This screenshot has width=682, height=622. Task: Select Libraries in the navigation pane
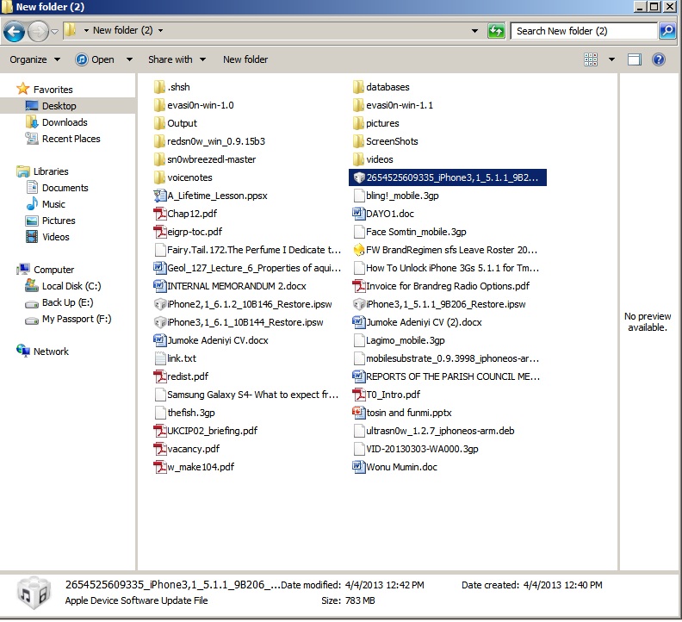[x=42, y=171]
